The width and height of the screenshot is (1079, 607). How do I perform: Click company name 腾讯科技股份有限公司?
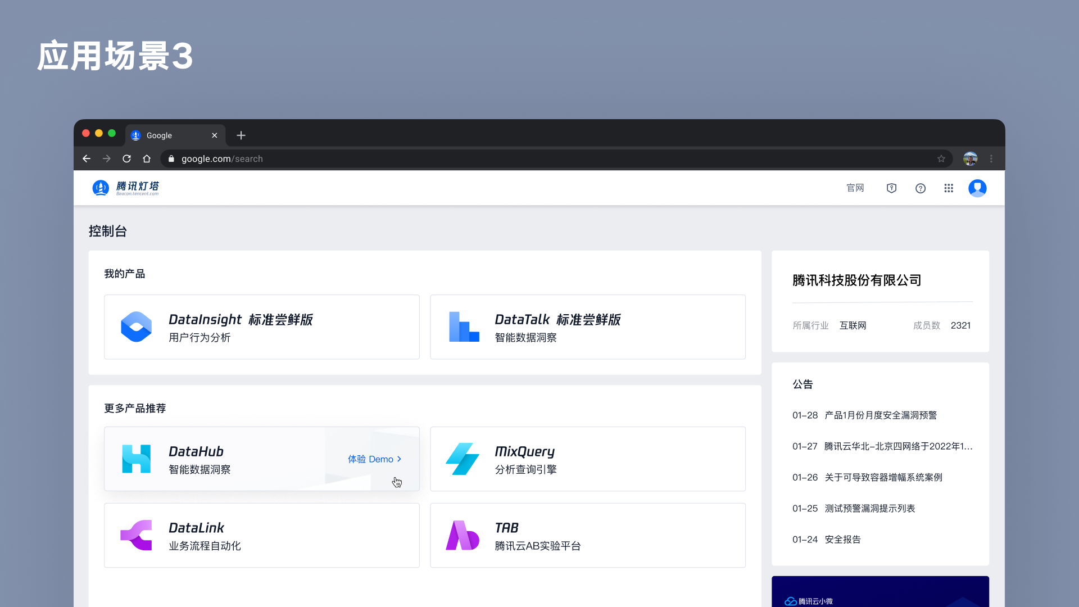click(x=857, y=280)
